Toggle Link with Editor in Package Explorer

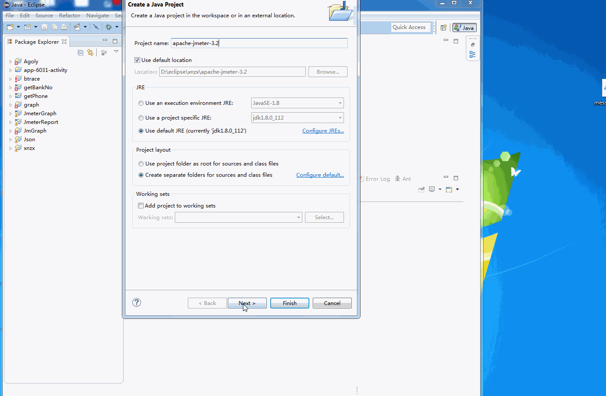tap(90, 52)
